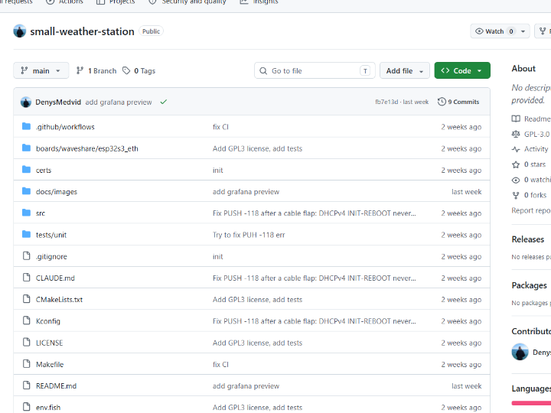Open the main branch dropdown
The image size is (551, 413).
[x=41, y=70]
